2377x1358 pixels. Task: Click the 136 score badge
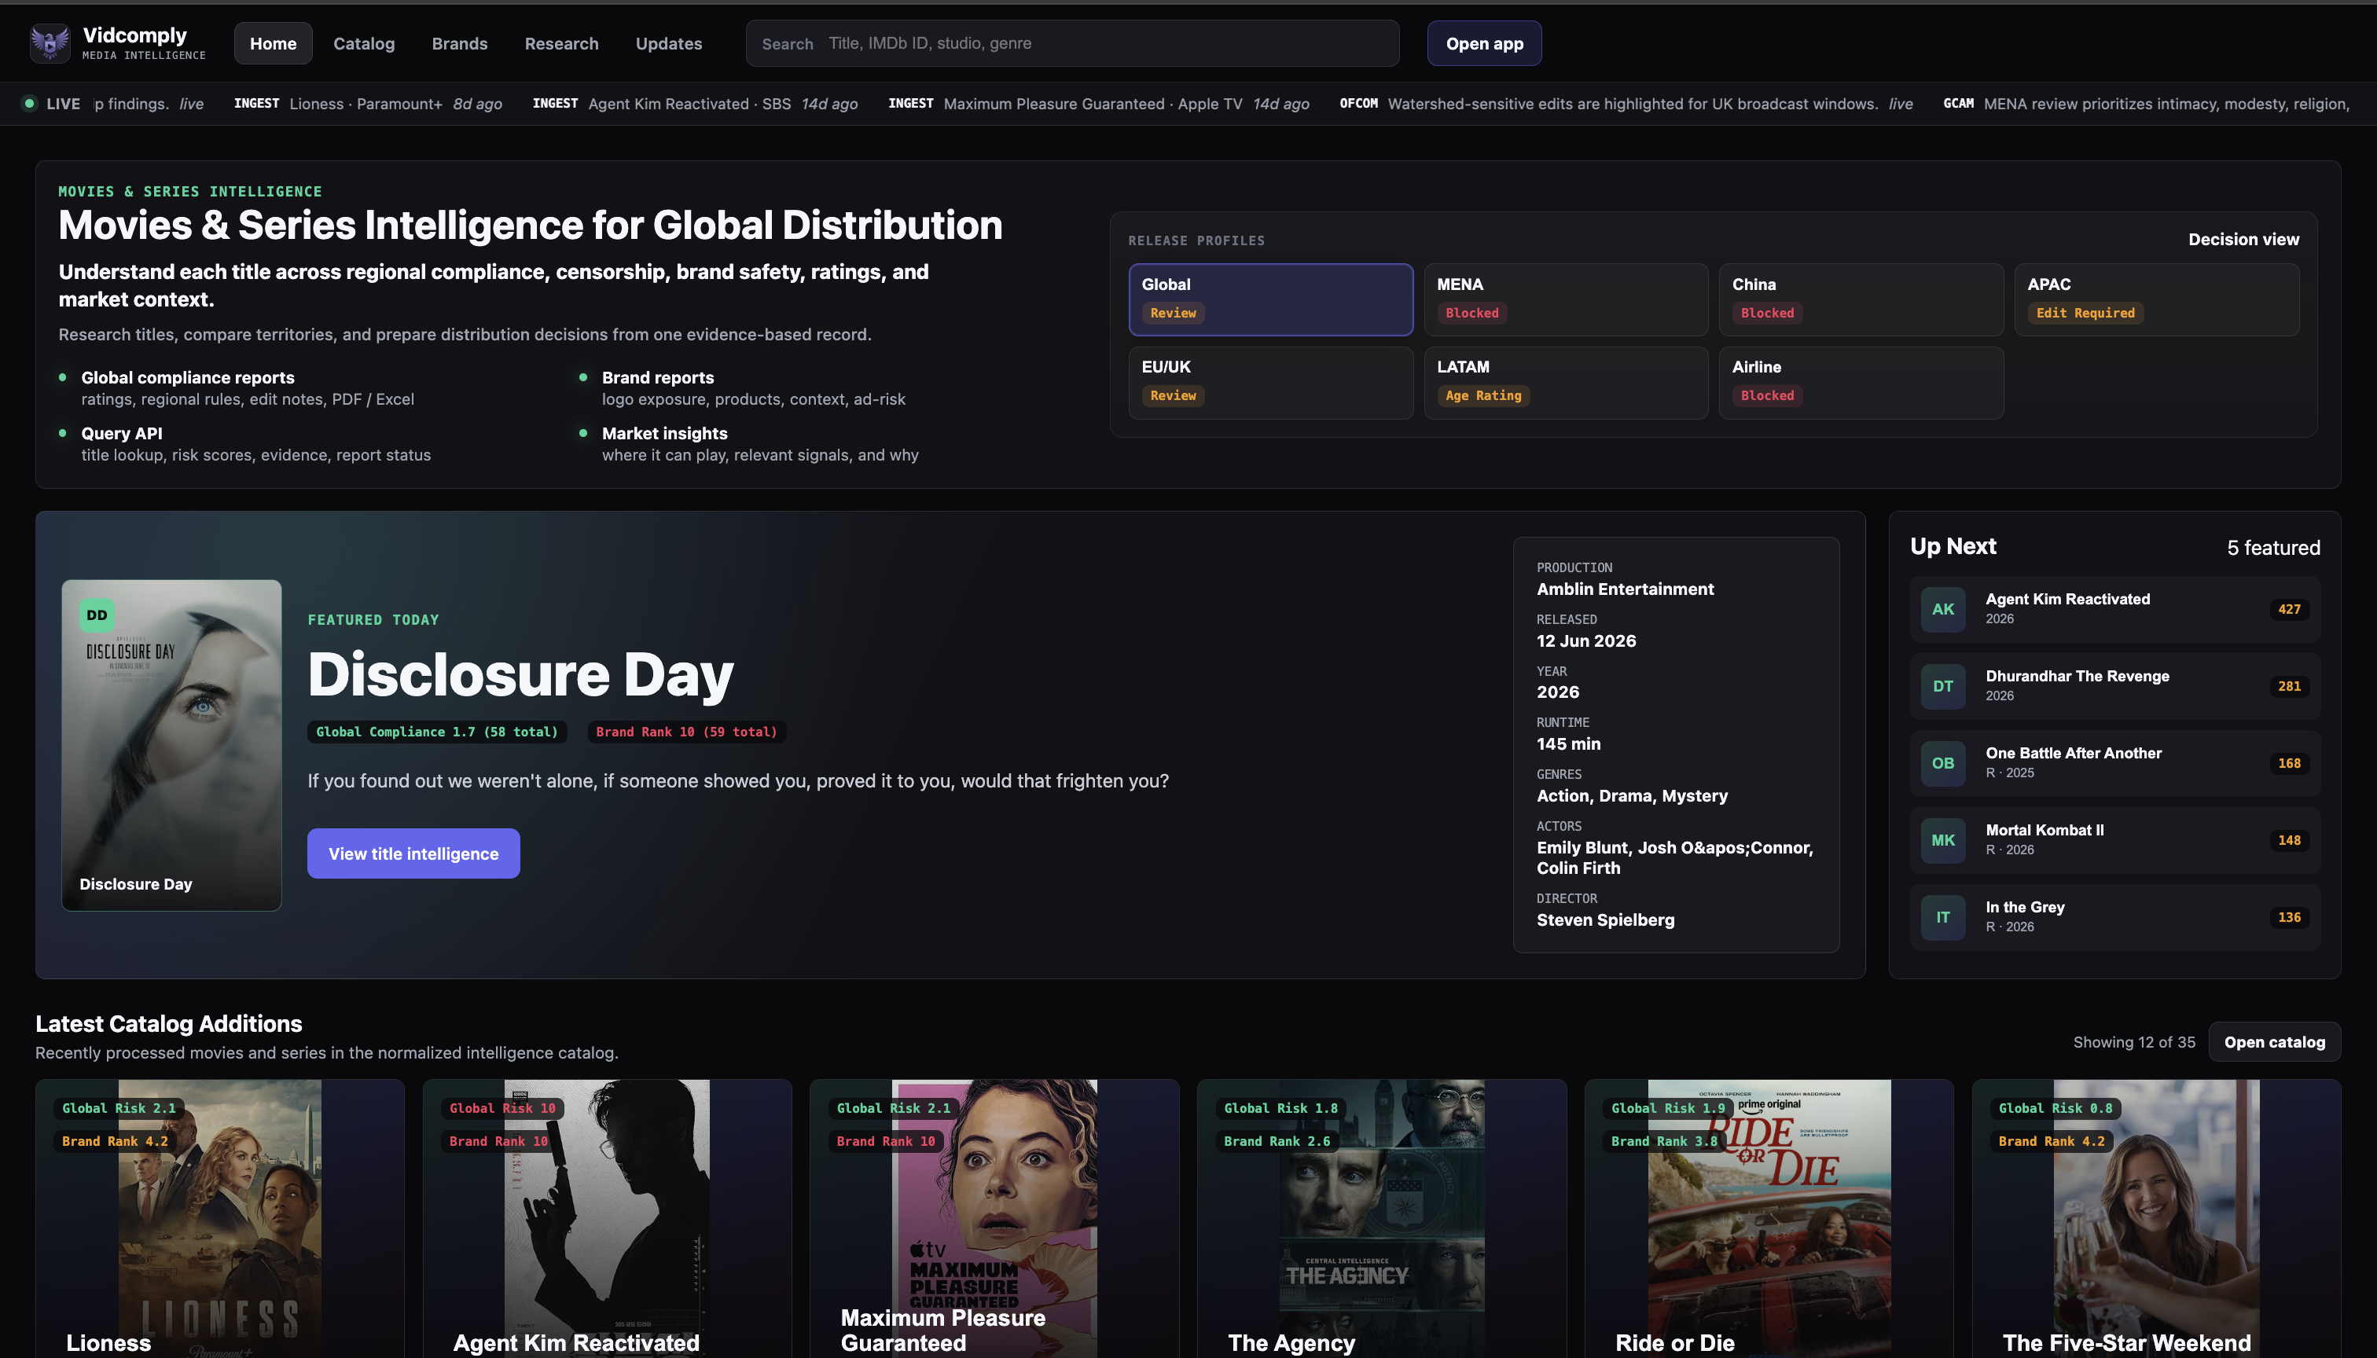tap(2288, 918)
